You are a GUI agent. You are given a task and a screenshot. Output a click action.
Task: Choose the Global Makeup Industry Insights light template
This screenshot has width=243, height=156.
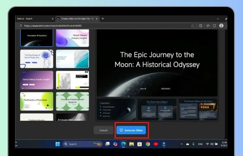pos(72,38)
